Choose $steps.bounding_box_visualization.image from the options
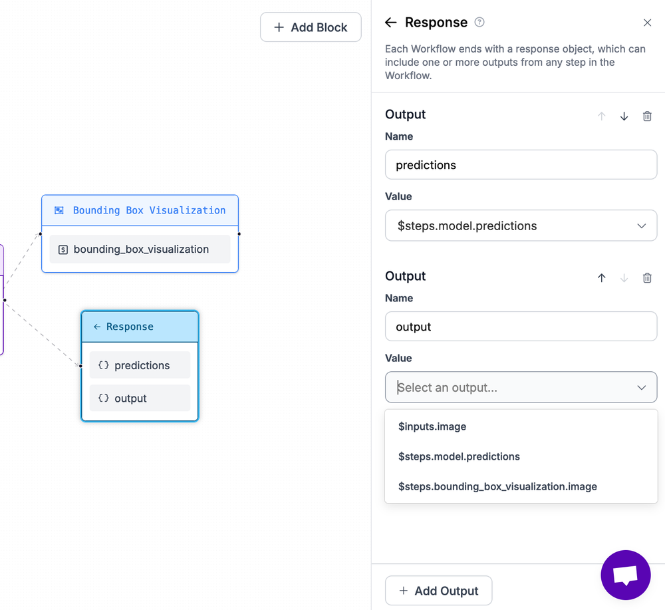Image resolution: width=665 pixels, height=610 pixels. click(x=497, y=486)
